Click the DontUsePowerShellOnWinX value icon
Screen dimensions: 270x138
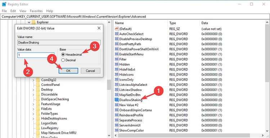(x=117, y=49)
